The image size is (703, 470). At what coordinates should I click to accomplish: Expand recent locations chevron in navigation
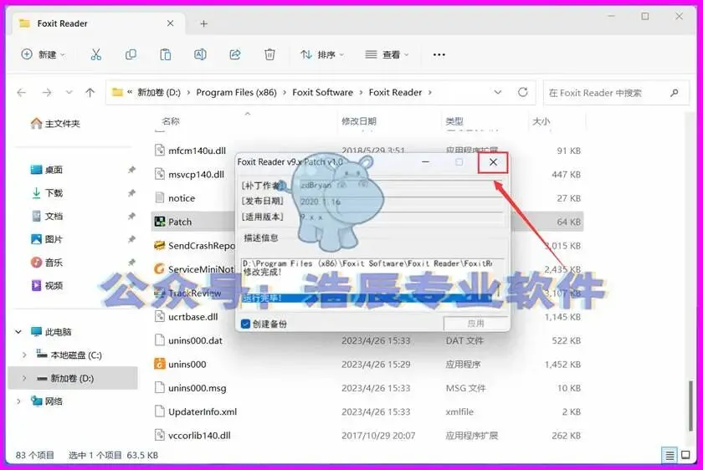(69, 93)
